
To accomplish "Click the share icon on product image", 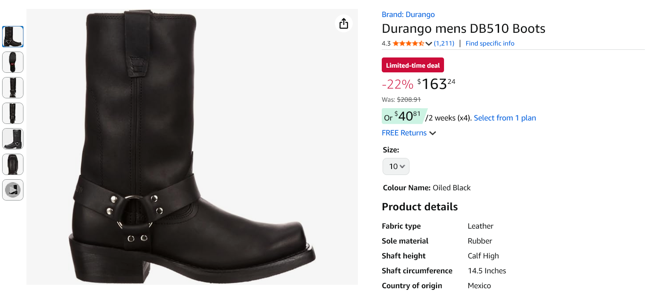I will coord(344,24).
